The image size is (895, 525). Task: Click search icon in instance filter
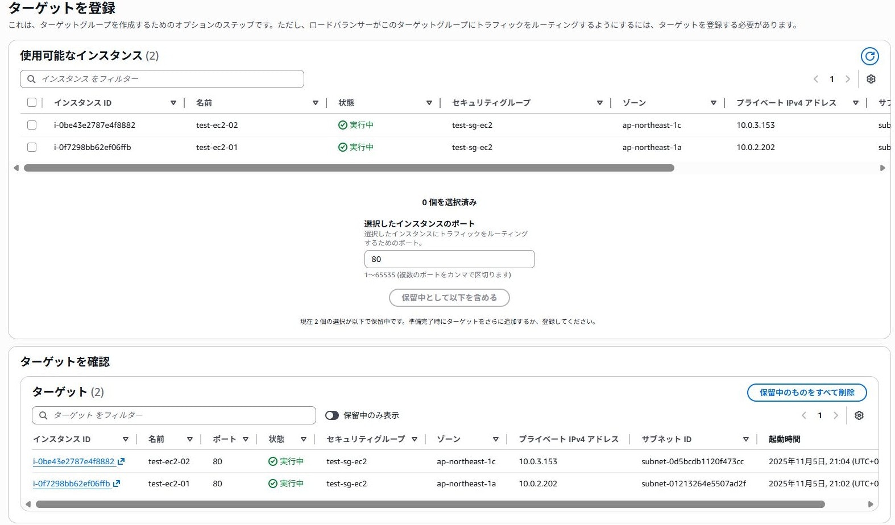tap(31, 79)
